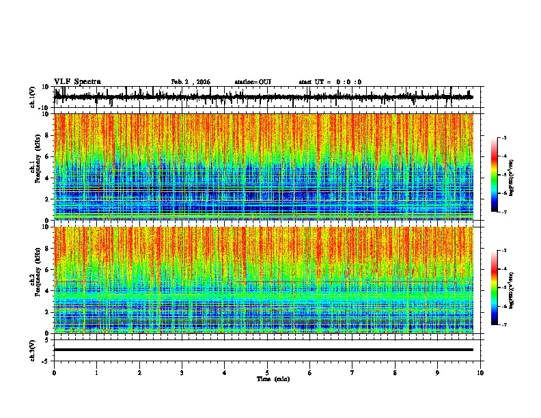This screenshot has height=418, width=541.
Task: Click the ch.2 frequency axis "4" tick label
Action: pyautogui.click(x=47, y=291)
